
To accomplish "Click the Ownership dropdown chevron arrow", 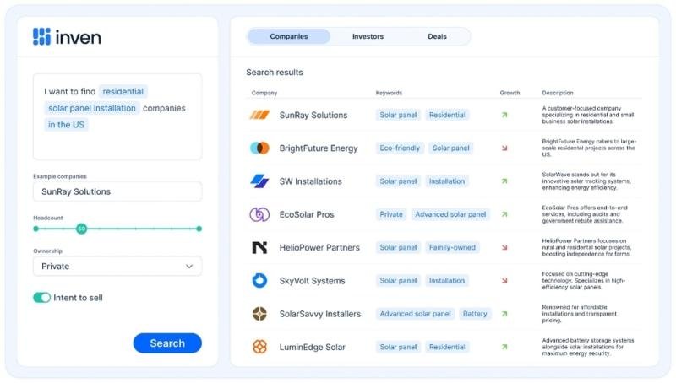I will 189,267.
